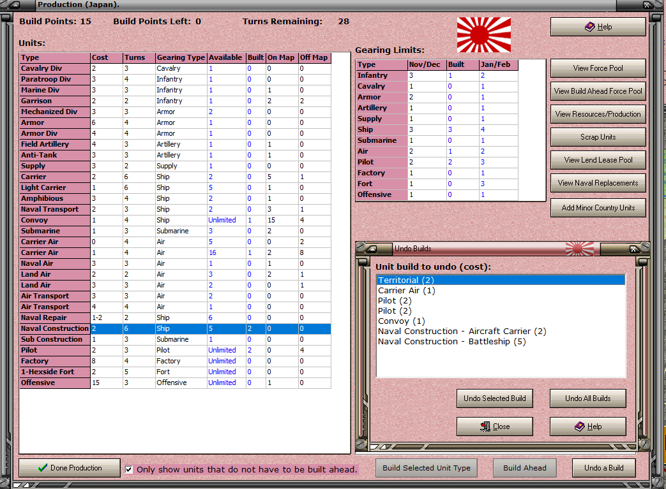
Task: Select Naval Repair unit row
Action: point(175,317)
